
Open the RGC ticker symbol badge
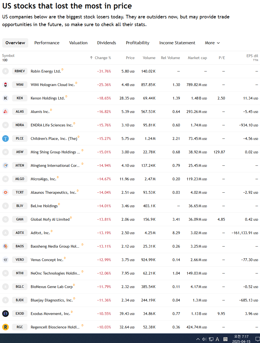coord(20,327)
